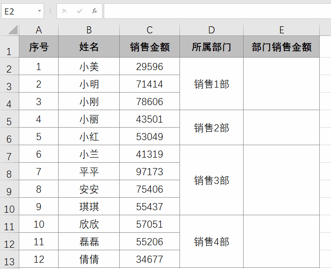Screen dimensions: 331x269
Task: Select column E header
Action: click(x=281, y=30)
